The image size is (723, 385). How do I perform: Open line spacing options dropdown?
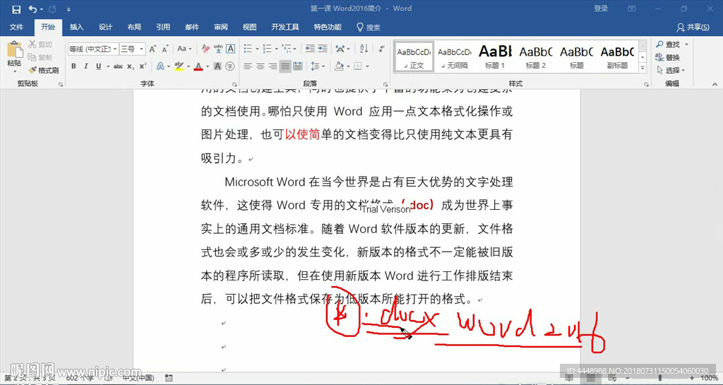(x=317, y=66)
